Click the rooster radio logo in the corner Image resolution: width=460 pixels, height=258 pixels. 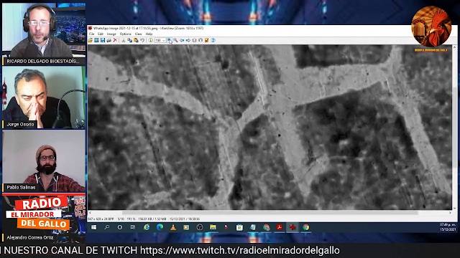tap(431, 27)
